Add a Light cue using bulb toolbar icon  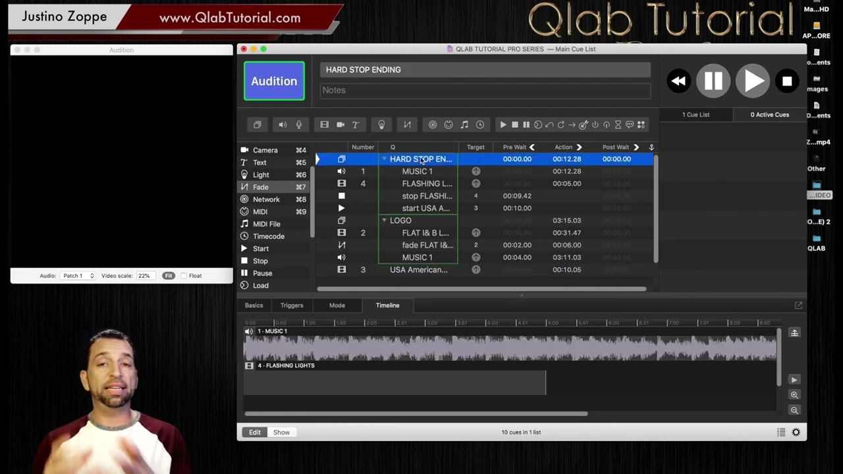click(x=381, y=124)
